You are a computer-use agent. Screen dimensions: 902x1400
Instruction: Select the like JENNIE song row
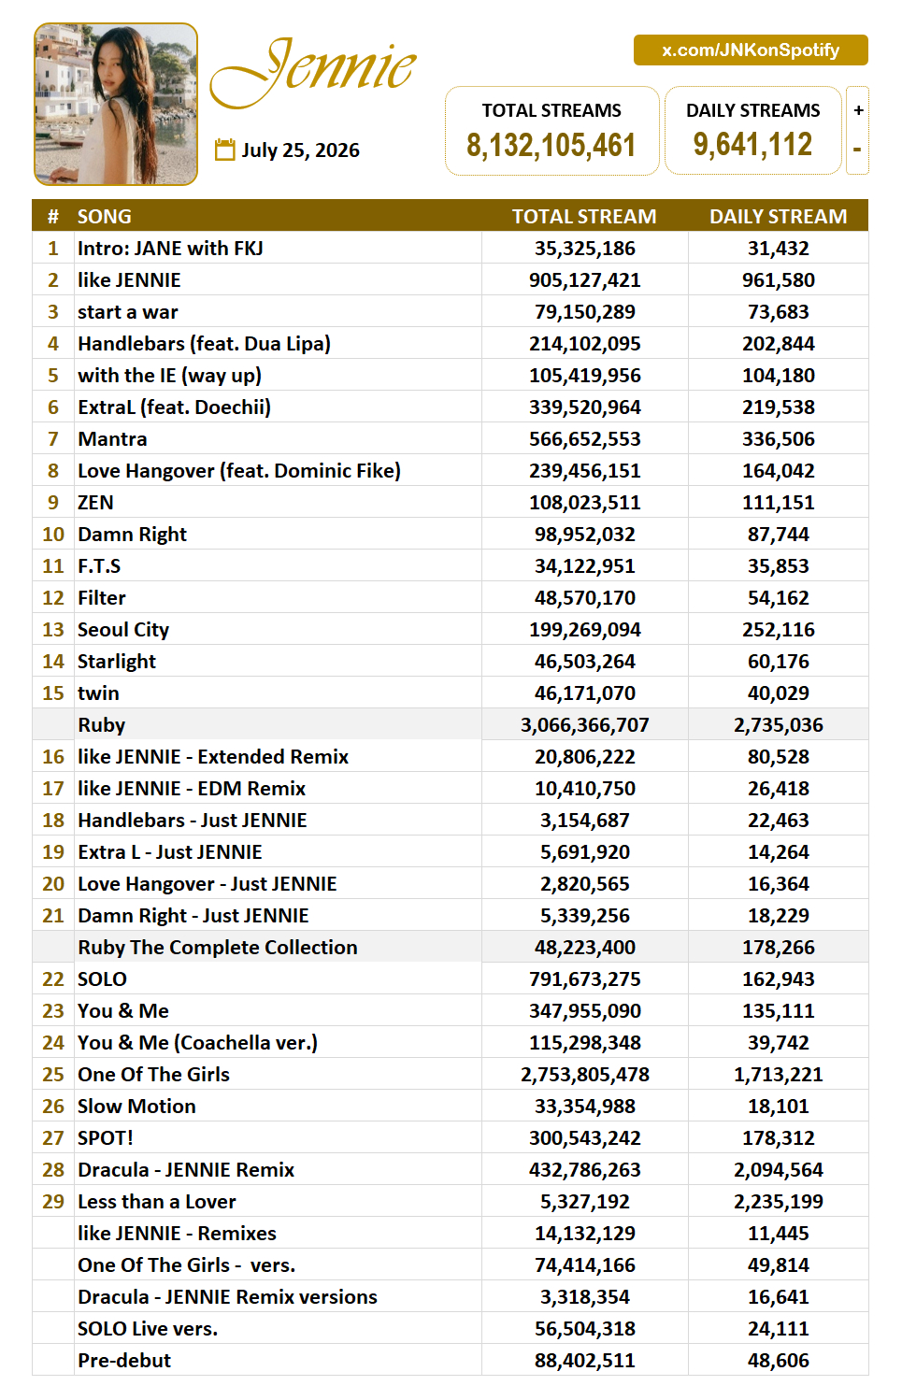pyautogui.click(x=451, y=279)
